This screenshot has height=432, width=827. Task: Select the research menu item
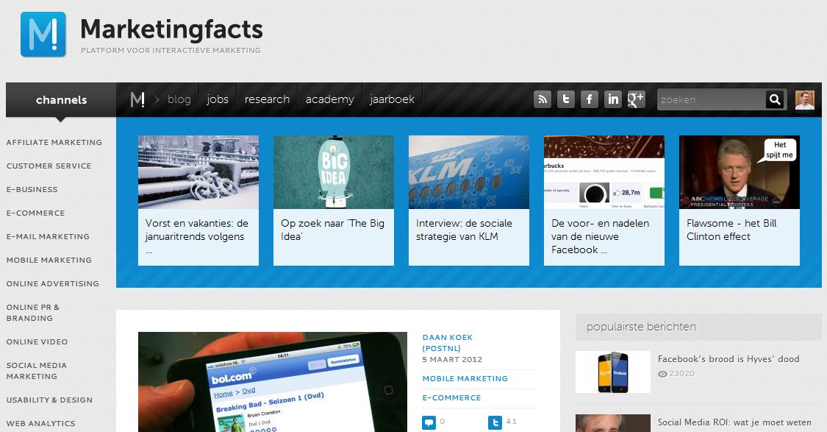(267, 99)
